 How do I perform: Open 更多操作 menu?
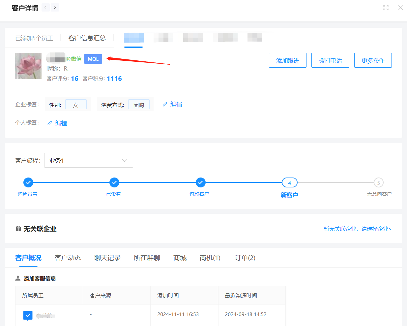[x=373, y=60]
